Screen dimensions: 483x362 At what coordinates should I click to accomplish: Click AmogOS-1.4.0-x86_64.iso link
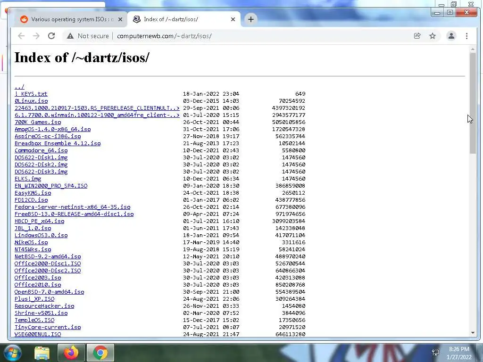point(53,129)
